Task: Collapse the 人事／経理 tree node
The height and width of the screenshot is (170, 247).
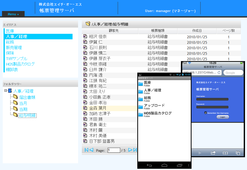Action: [x=6, y=90]
